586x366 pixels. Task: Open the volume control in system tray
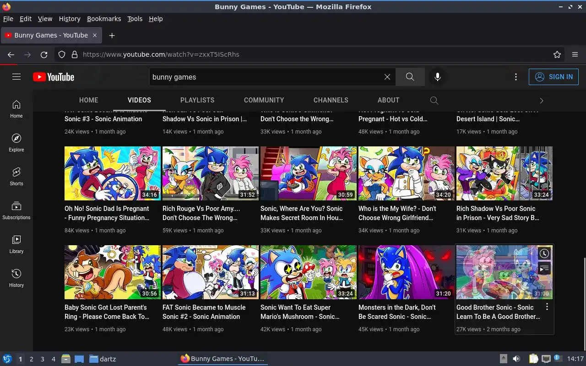(516, 359)
